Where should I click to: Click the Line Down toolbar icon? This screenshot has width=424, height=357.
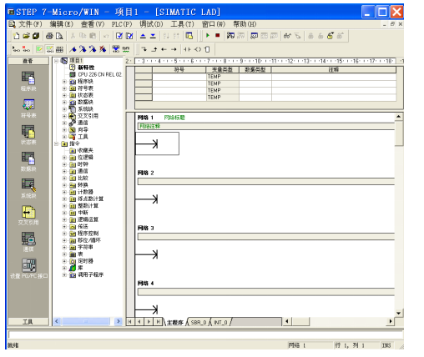tap(144, 49)
